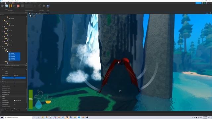
Task: Switch to the TEST ribbon tab
Action: [26, 3]
